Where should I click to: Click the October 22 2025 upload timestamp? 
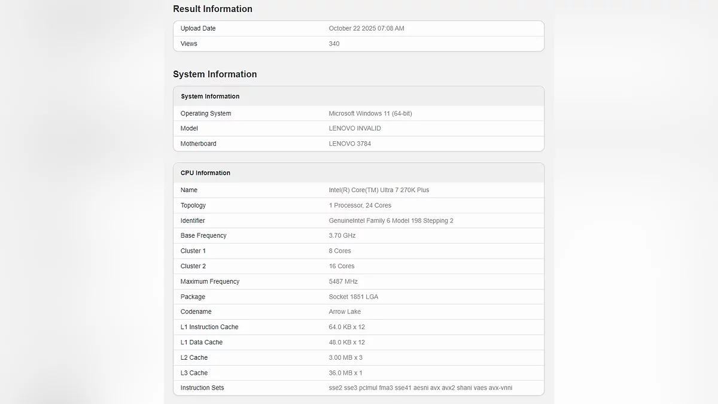click(x=366, y=29)
